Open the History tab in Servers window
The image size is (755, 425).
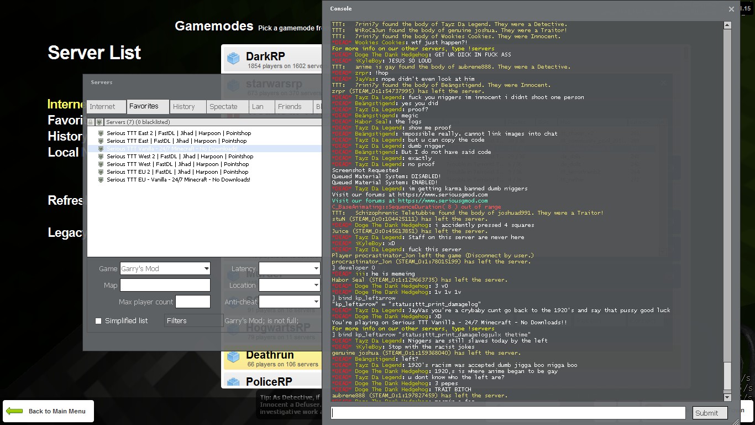click(184, 107)
